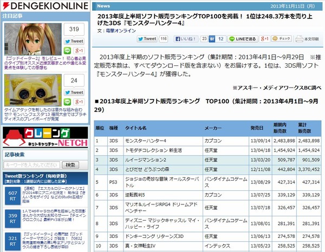The height and width of the screenshot is (252, 325).
Task: Click the 本文印刷 print icon
Action: 307,39
